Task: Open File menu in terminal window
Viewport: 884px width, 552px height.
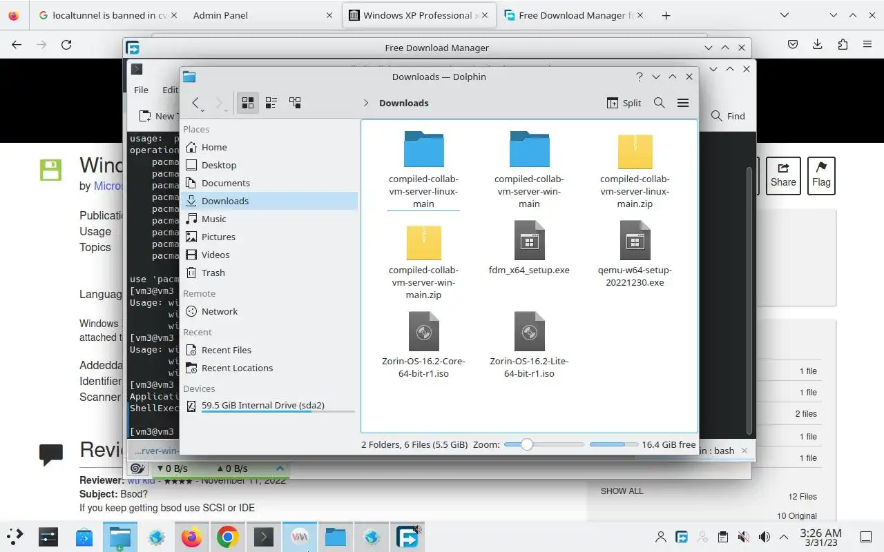Action: point(141,90)
